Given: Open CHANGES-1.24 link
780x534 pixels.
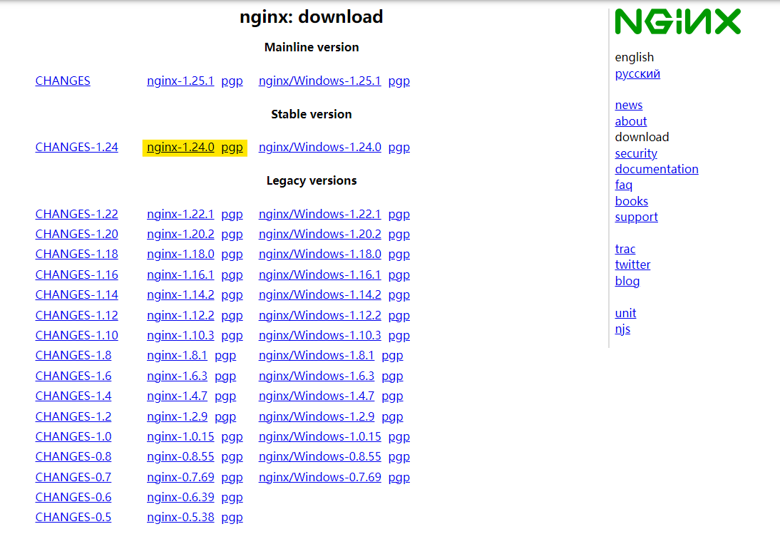Looking at the screenshot, I should tap(76, 147).
